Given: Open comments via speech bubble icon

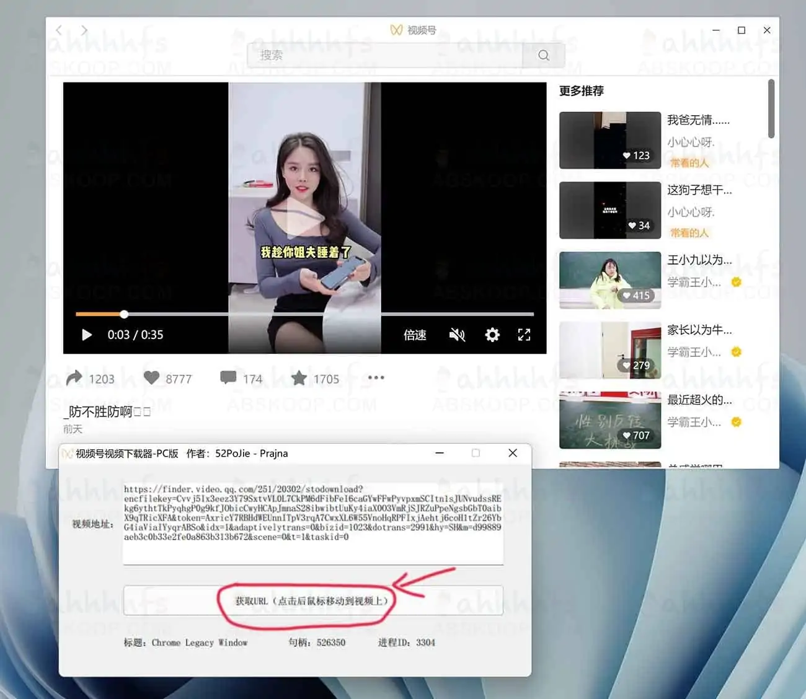Looking at the screenshot, I should click(228, 377).
